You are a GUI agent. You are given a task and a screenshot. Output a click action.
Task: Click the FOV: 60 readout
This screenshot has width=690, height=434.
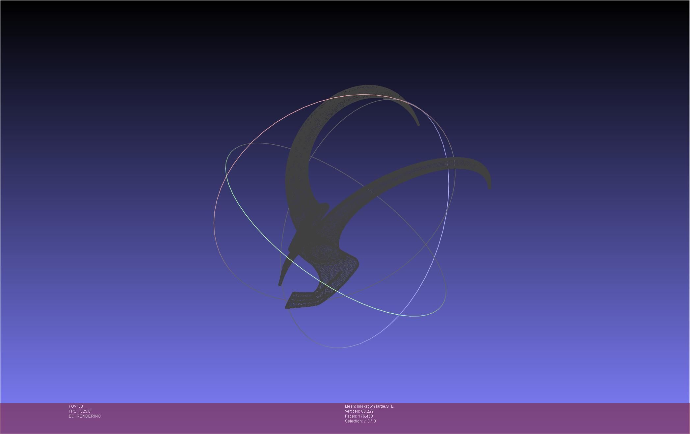click(x=76, y=406)
